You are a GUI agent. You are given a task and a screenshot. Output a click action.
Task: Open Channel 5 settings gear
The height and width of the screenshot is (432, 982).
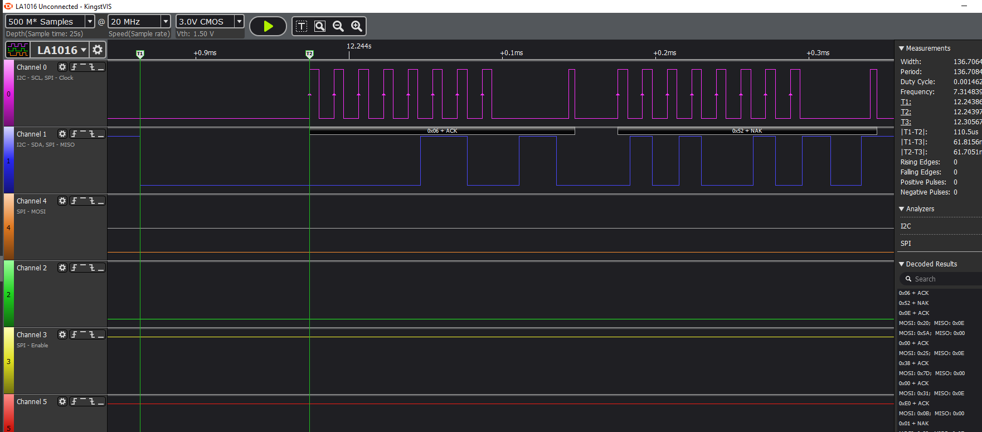[62, 401]
